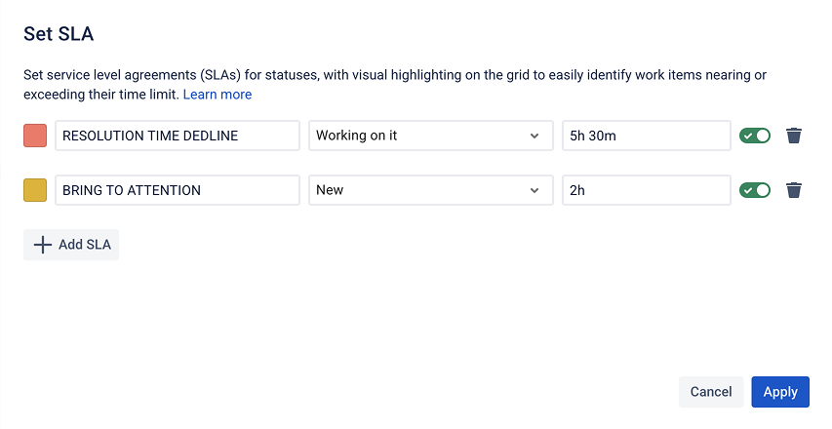Focus the BRING TO ATTENTION name field

(177, 190)
